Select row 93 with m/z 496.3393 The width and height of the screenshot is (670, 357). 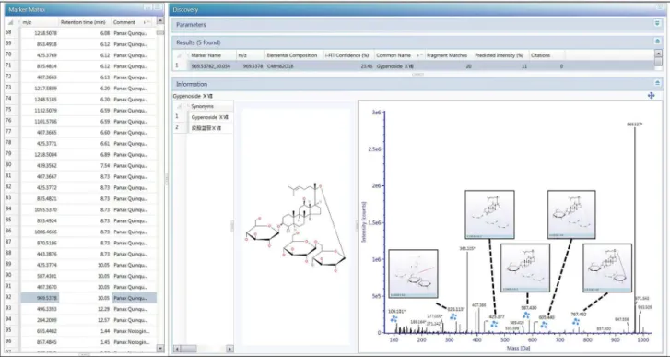(x=81, y=309)
